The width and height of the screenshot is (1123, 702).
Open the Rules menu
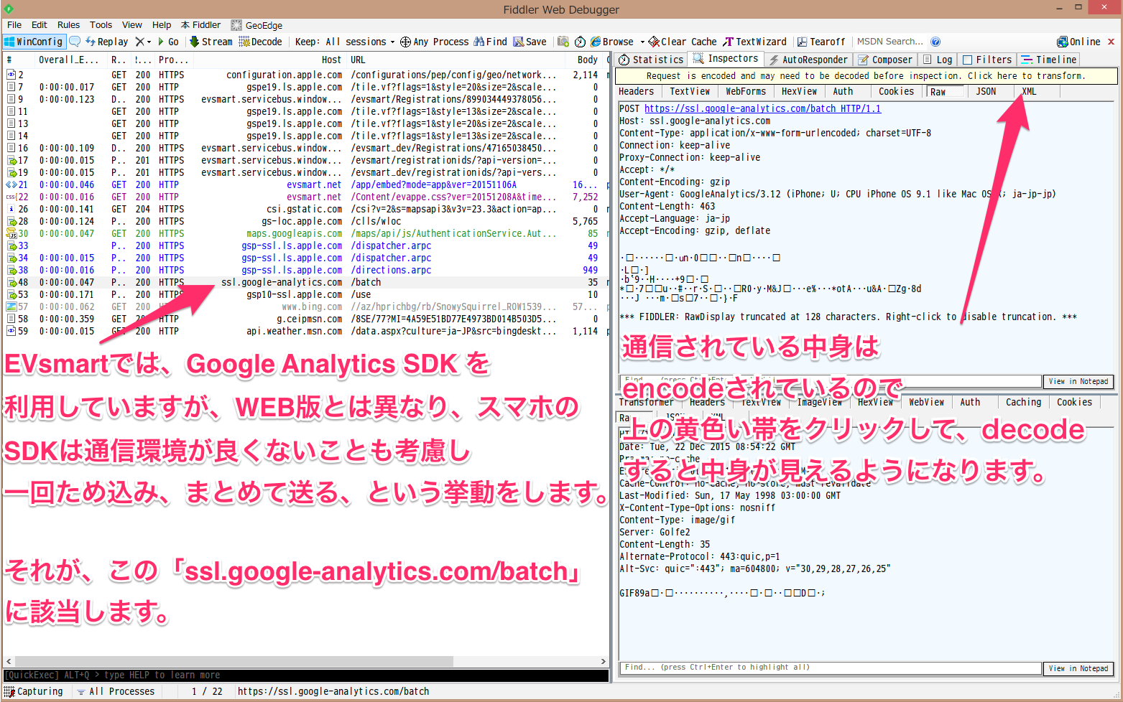click(69, 24)
